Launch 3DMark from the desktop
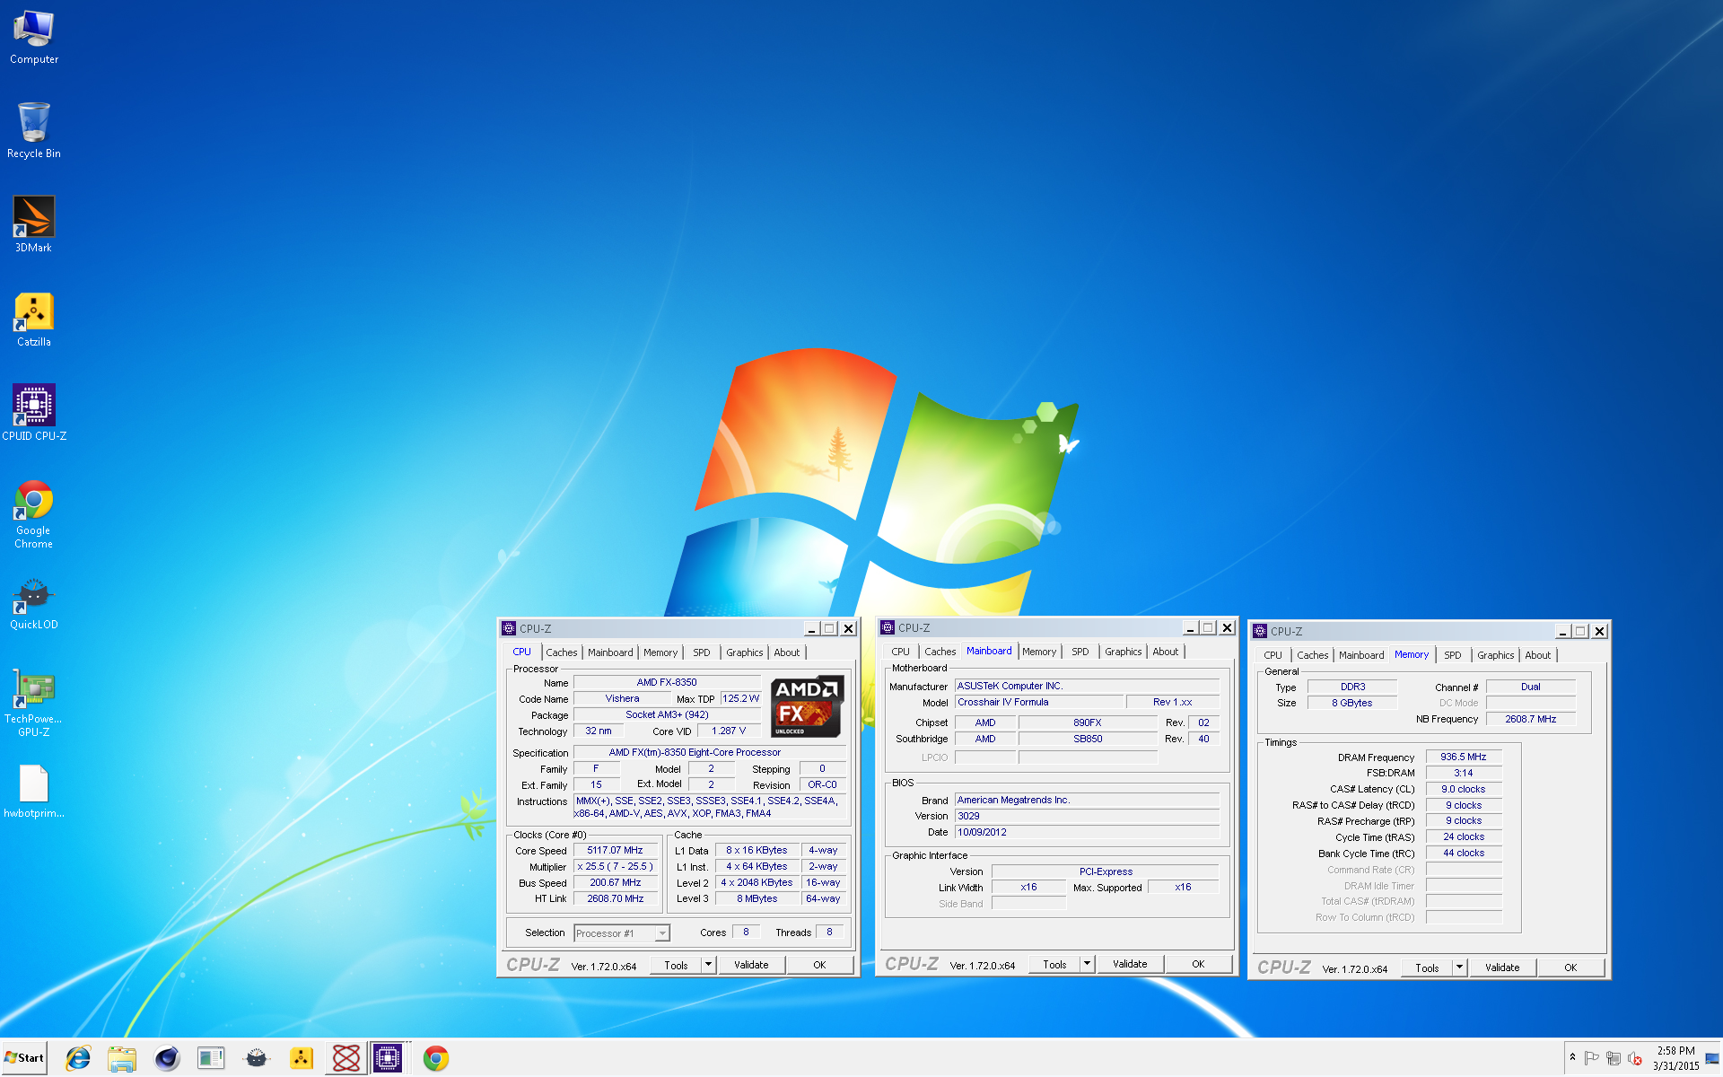 coord(34,225)
